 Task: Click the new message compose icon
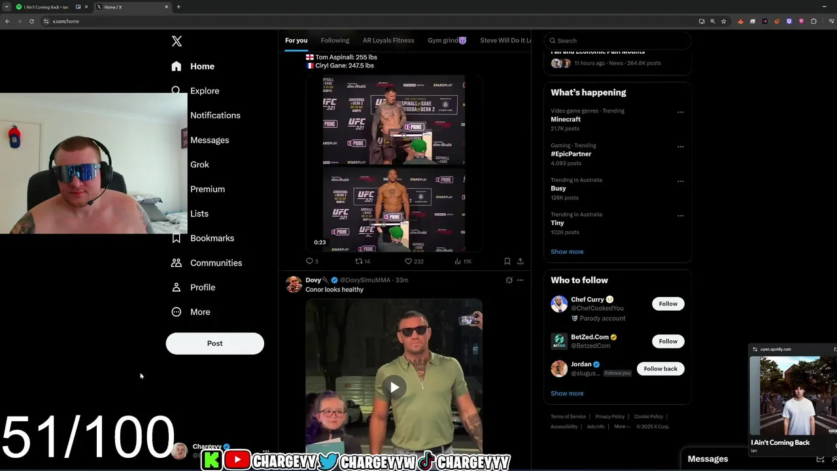click(820, 459)
